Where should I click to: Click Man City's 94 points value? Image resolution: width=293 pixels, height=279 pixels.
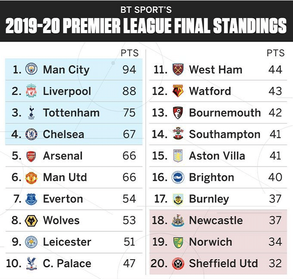[x=129, y=70]
